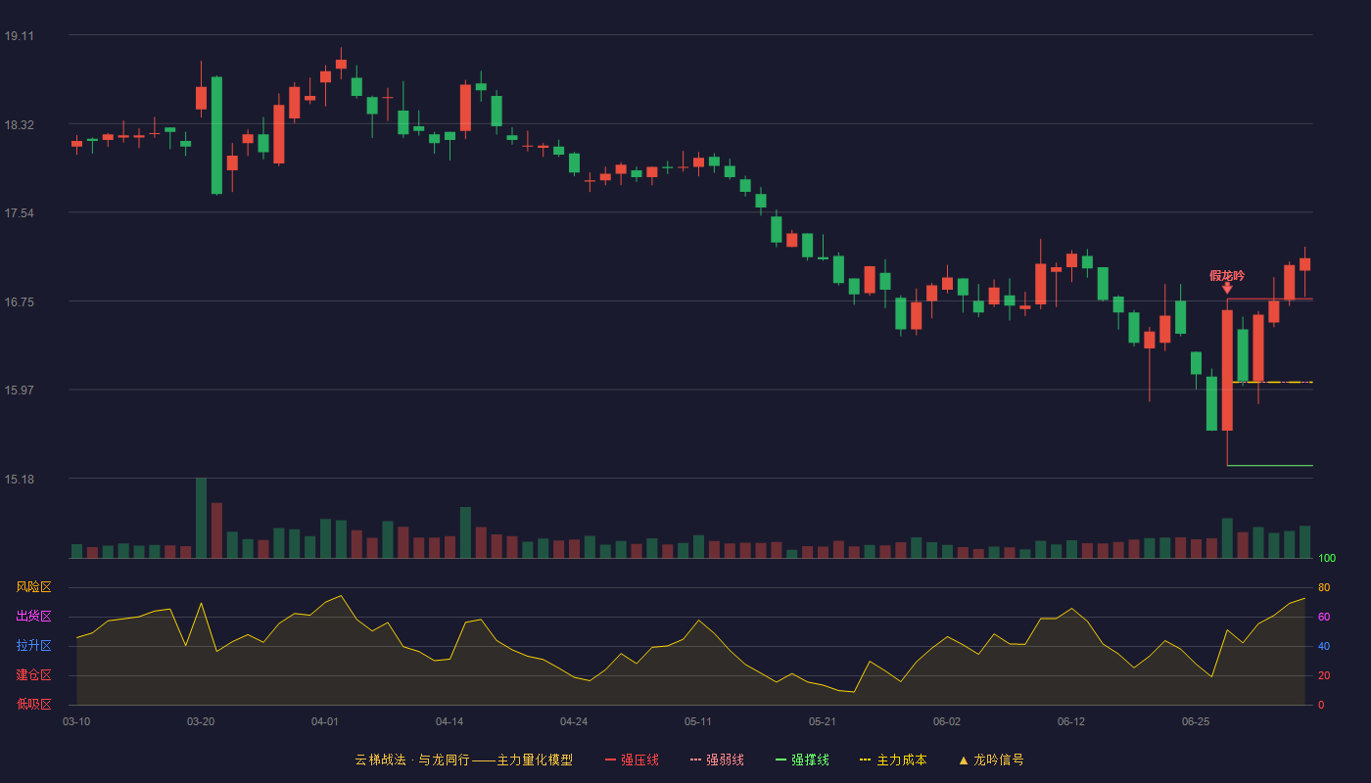1371x783 pixels.
Task: Toggle the 主力成本 legend series
Action: (892, 760)
